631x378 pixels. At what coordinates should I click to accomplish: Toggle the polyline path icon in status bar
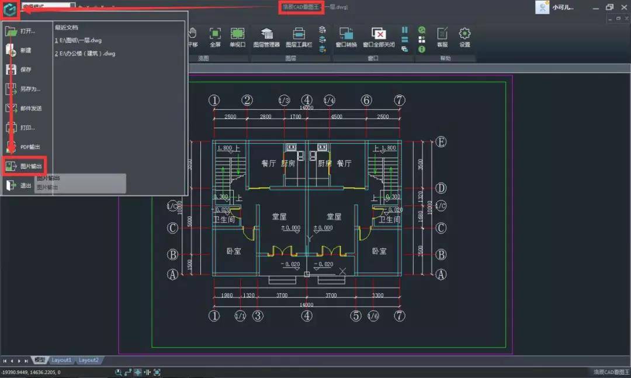tap(128, 372)
